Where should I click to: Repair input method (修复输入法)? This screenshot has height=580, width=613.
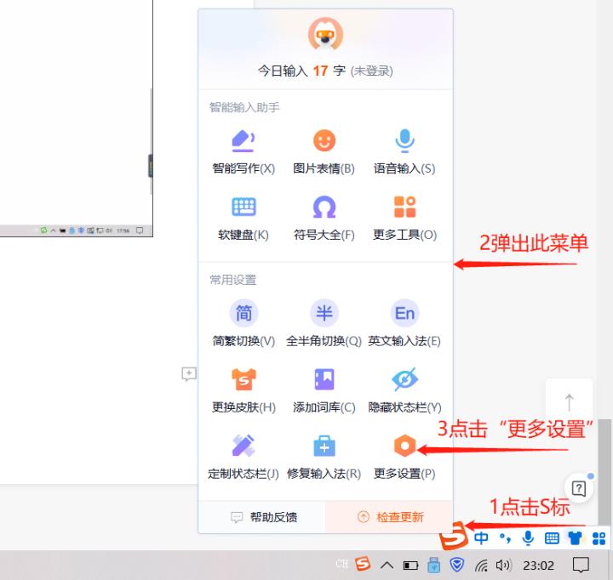tap(324, 457)
